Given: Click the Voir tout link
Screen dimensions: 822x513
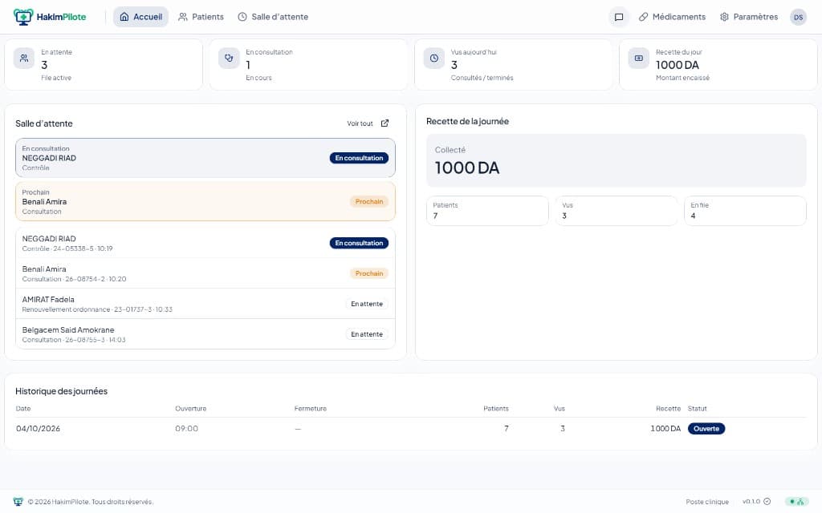Looking at the screenshot, I should click(360, 123).
